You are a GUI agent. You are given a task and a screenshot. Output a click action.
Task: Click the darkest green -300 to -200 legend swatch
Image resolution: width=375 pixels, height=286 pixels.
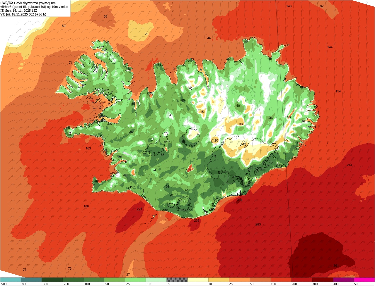coord(52,280)
